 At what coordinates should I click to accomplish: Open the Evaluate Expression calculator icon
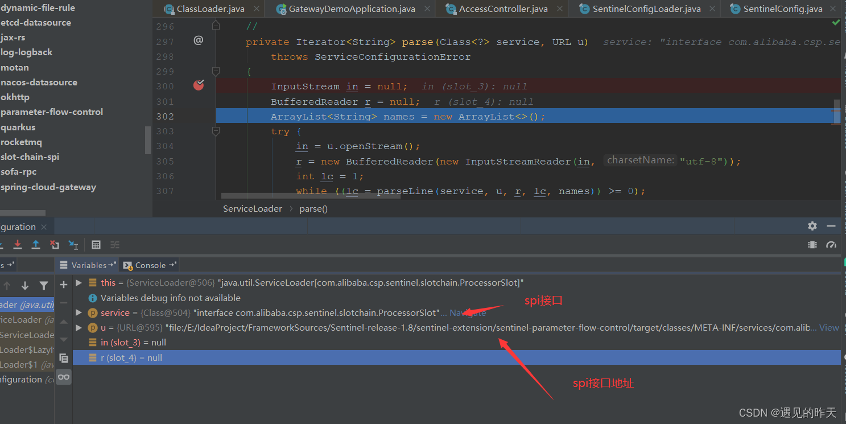pyautogui.click(x=96, y=245)
